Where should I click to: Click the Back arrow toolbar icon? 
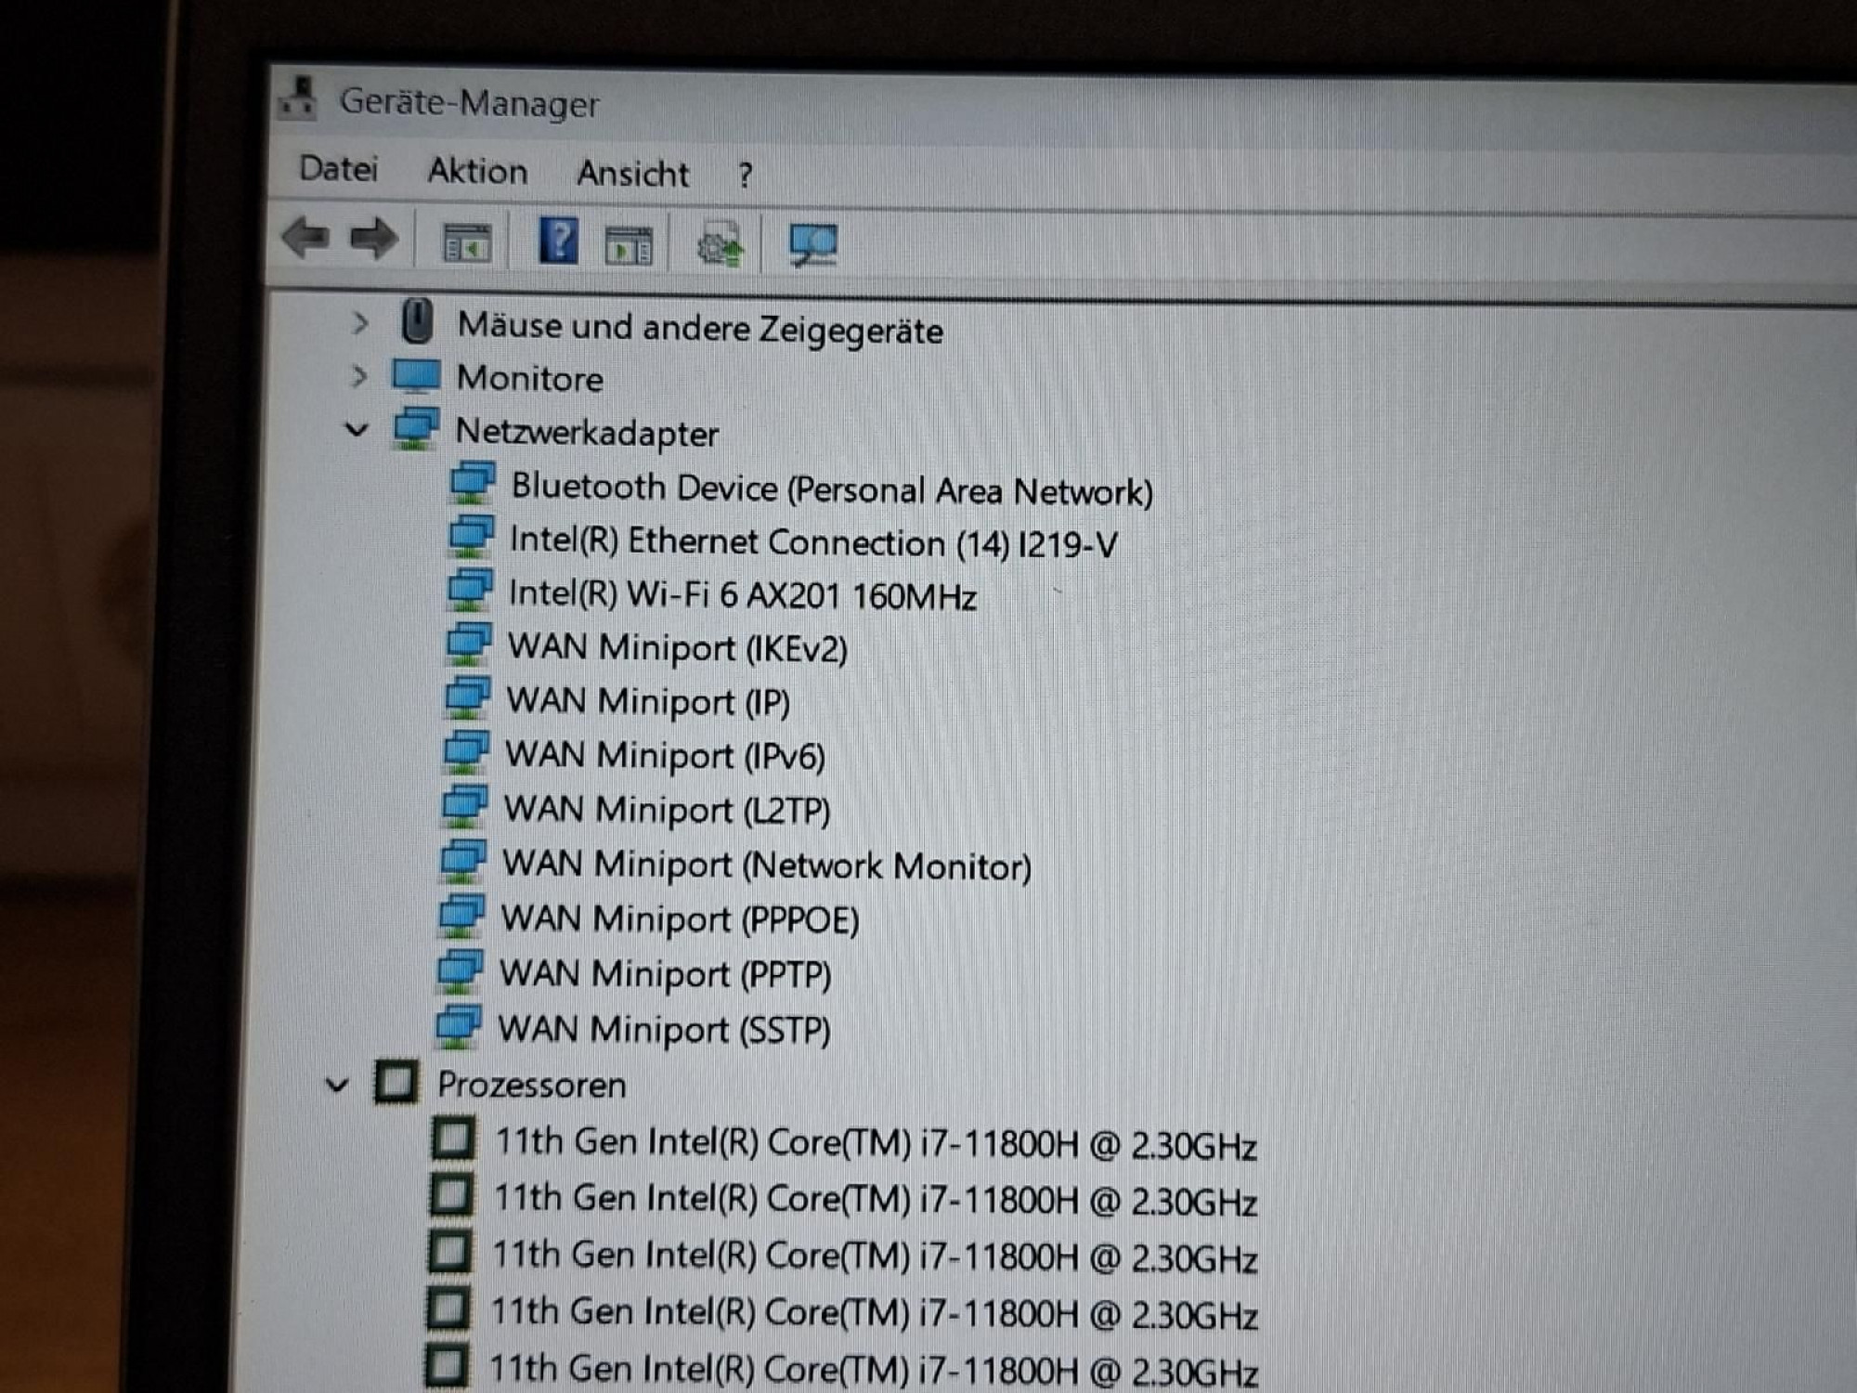[307, 238]
